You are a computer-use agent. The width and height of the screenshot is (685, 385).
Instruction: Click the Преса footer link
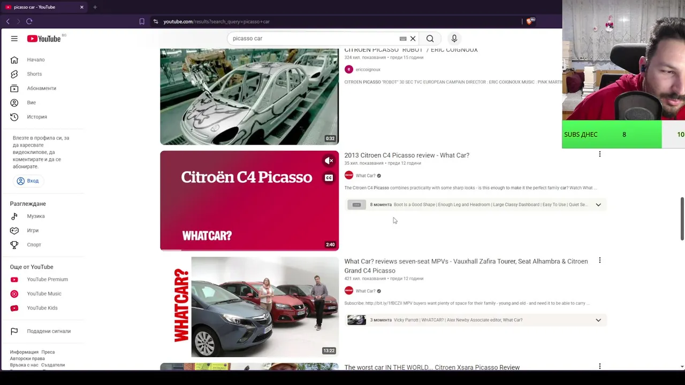pyautogui.click(x=48, y=352)
